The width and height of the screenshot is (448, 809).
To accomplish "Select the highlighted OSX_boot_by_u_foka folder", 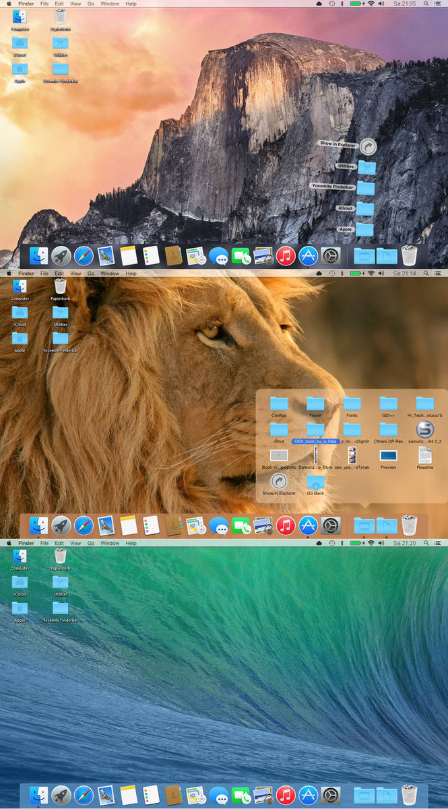I will [x=315, y=432].
